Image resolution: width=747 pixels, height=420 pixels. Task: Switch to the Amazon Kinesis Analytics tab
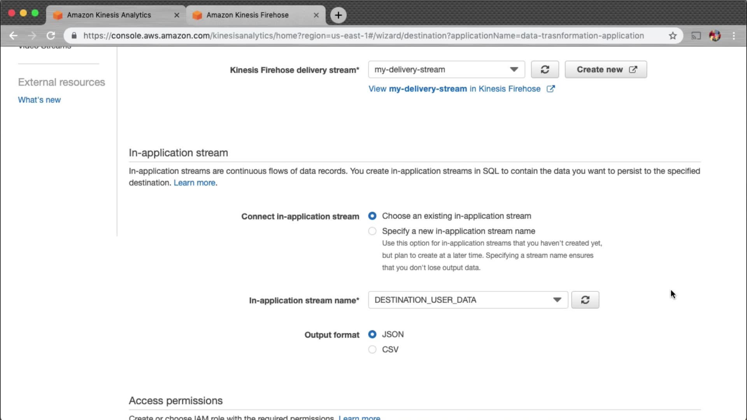(109, 15)
